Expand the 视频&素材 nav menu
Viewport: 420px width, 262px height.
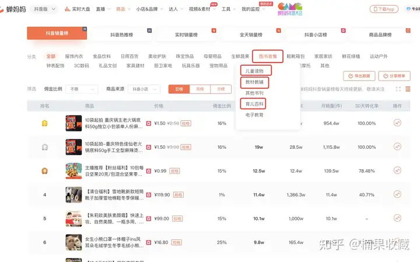tap(202, 9)
